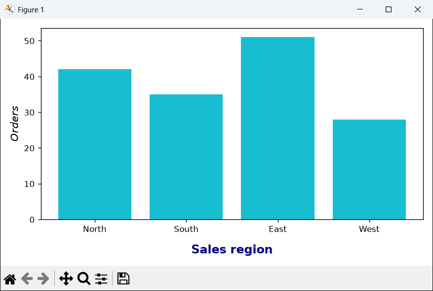Click the South bar in the chart
This screenshot has height=291, width=433.
[x=186, y=157]
